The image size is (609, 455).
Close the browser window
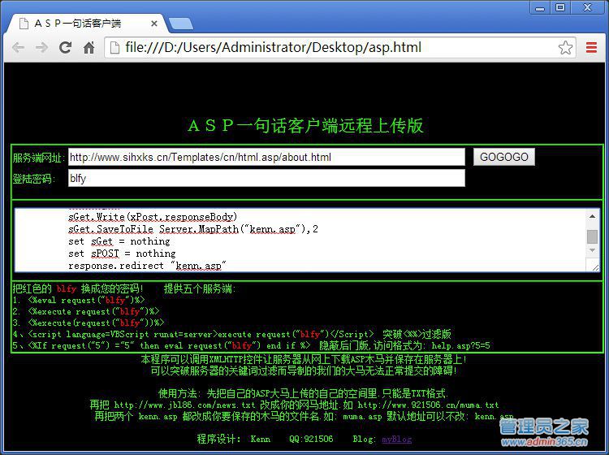point(588,7)
